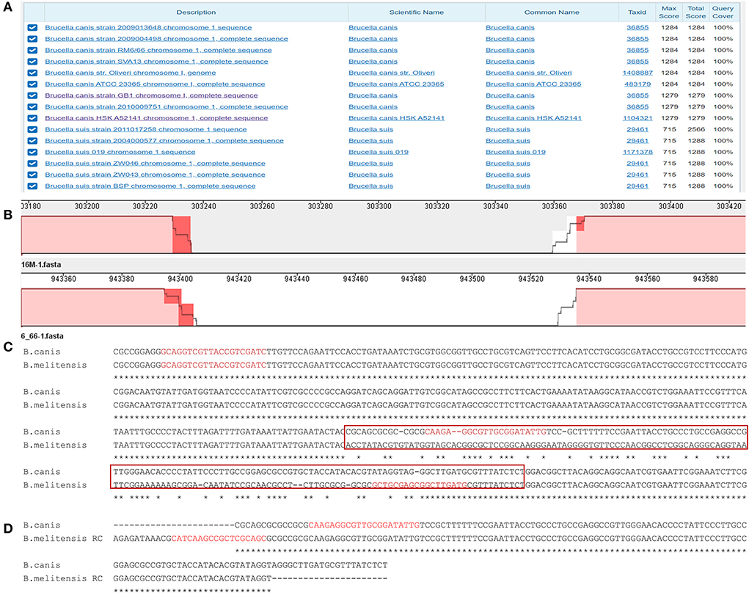
Task: Click the 16M-1.fasta track label
Action: pyautogui.click(x=41, y=265)
